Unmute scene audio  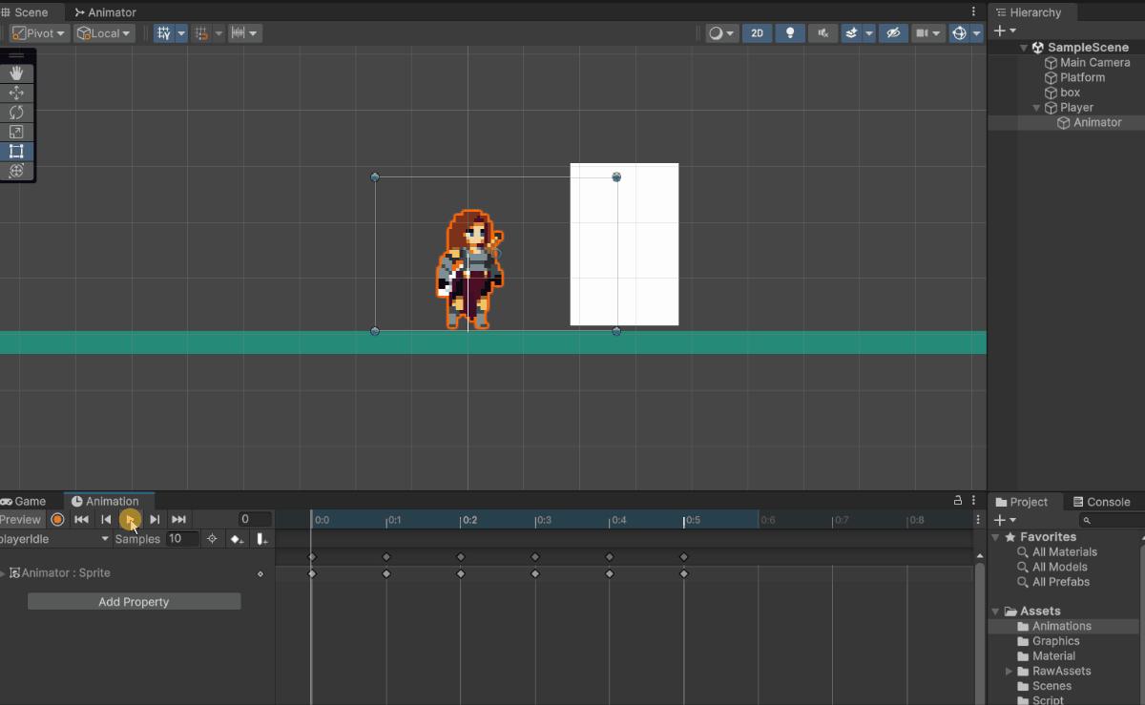[822, 32]
